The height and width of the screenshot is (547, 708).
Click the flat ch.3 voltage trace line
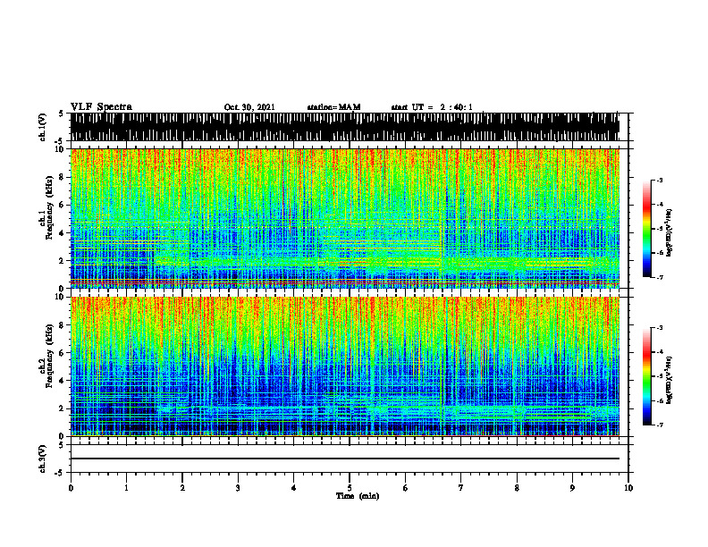click(x=345, y=459)
